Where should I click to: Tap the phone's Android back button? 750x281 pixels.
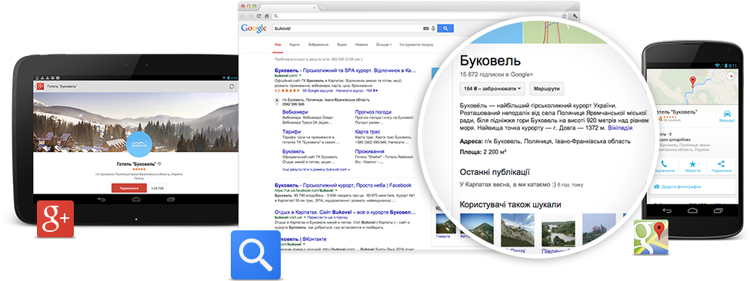point(666,210)
